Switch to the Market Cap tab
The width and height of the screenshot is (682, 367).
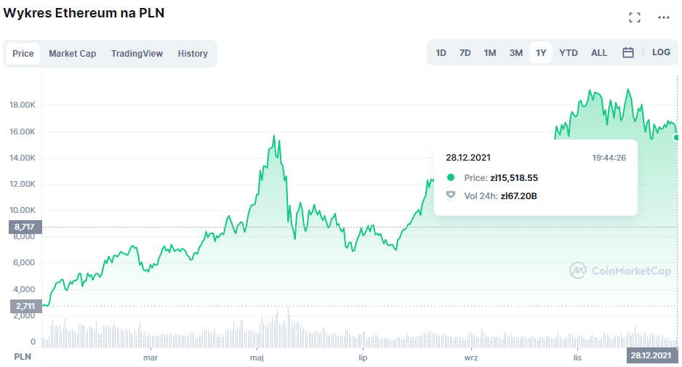point(72,54)
